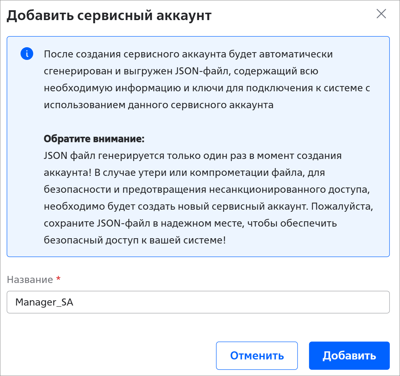Click the dialog title Добавить сервисный аккаунт
This screenshot has width=400, height=376.
click(x=109, y=15)
